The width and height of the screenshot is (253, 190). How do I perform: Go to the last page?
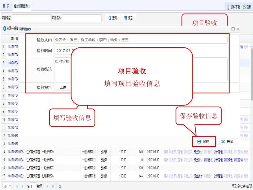click(53, 186)
